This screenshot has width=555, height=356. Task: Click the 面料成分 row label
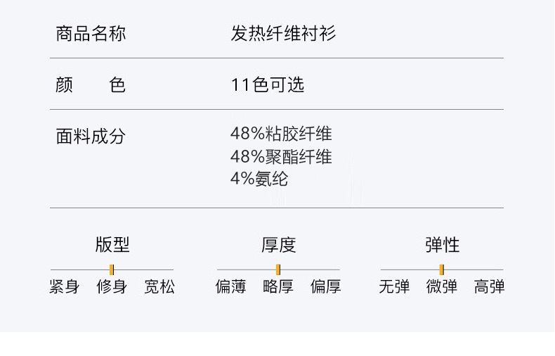(91, 136)
